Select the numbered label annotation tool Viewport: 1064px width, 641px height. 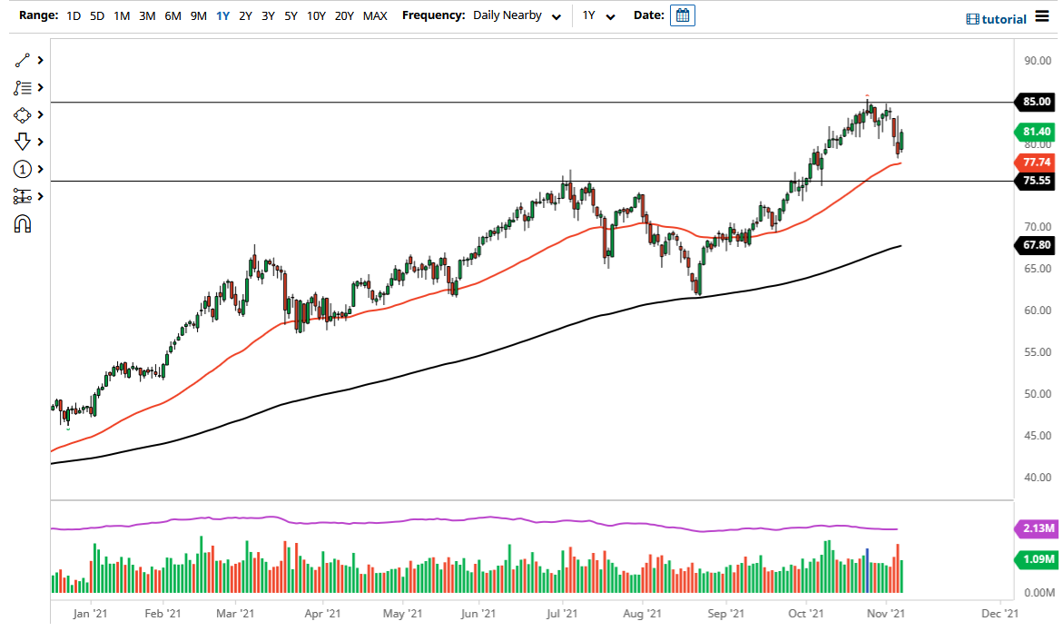pyautogui.click(x=23, y=170)
